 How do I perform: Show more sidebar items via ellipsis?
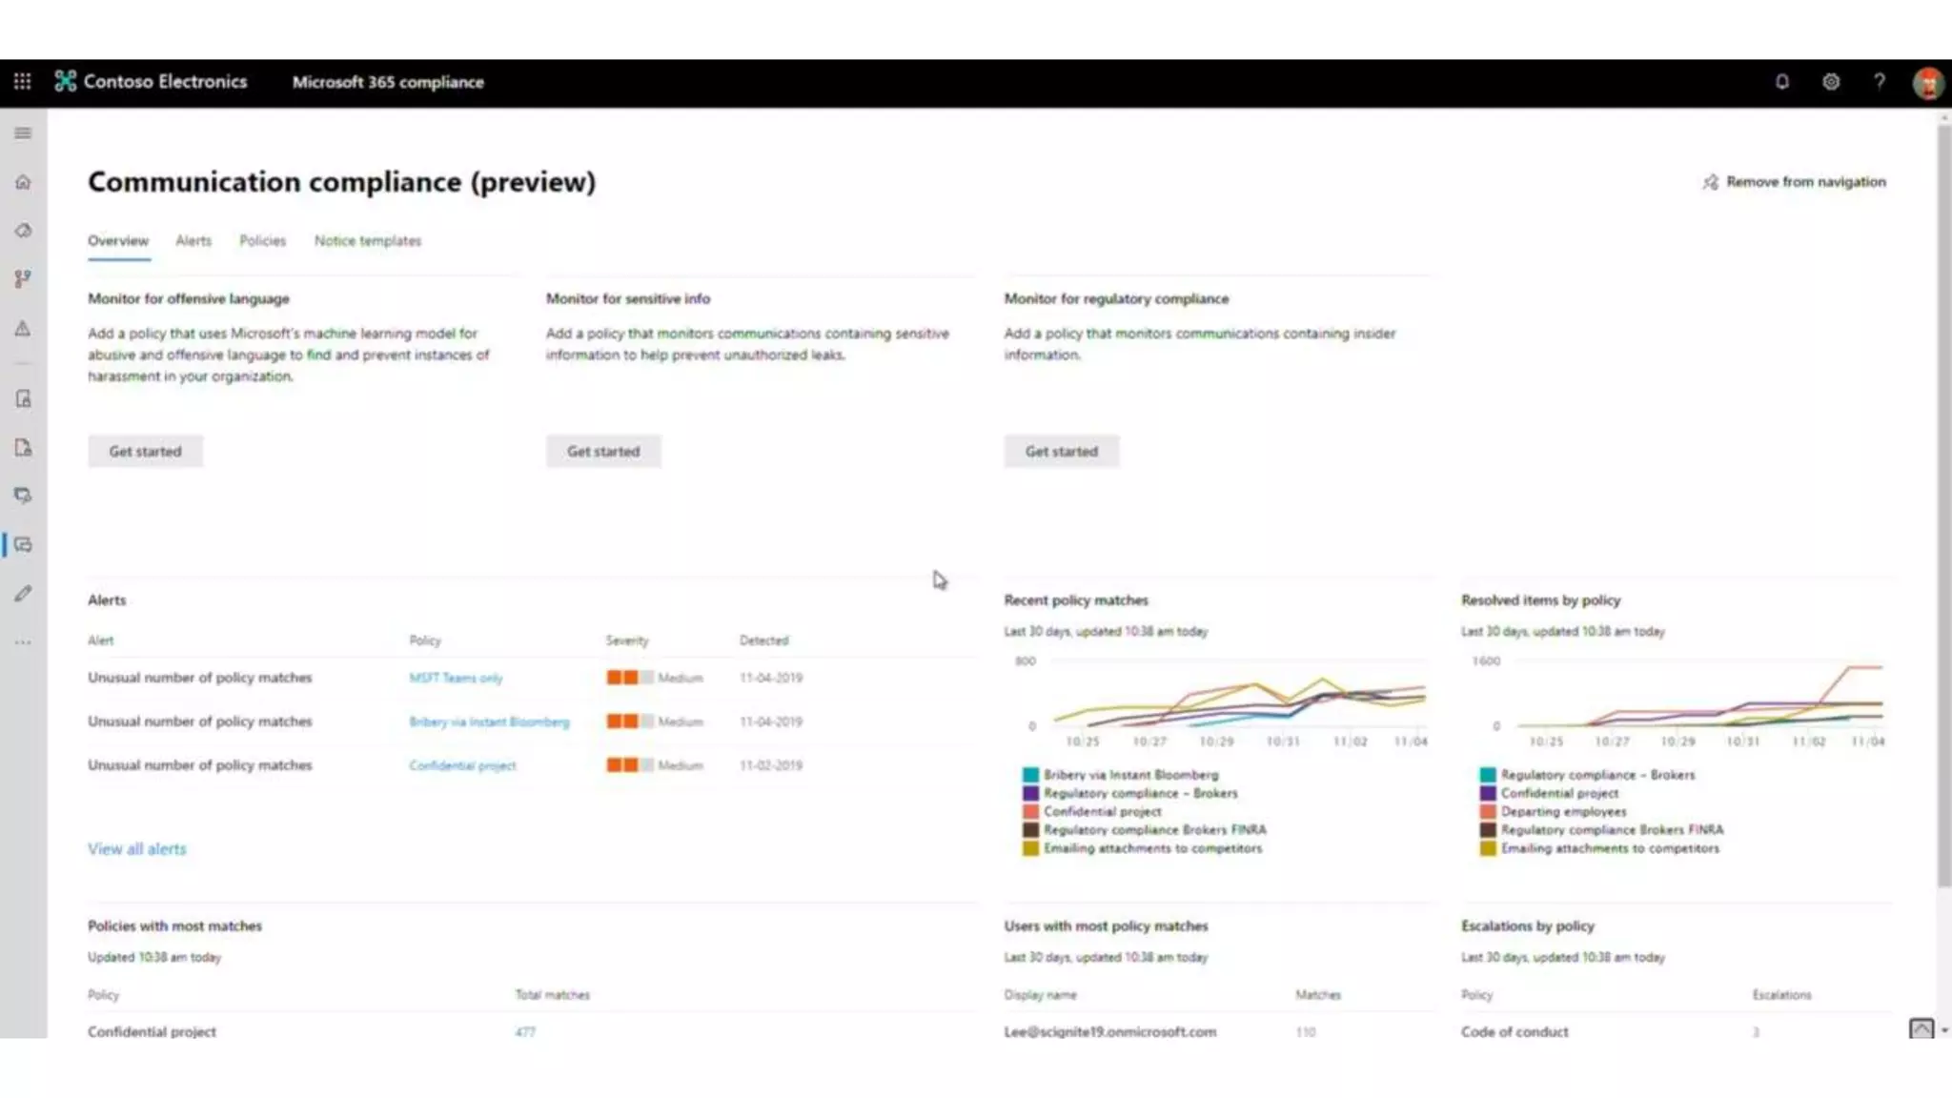pyautogui.click(x=23, y=642)
